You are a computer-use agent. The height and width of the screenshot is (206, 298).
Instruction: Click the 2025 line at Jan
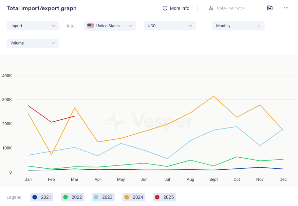tap(28, 106)
